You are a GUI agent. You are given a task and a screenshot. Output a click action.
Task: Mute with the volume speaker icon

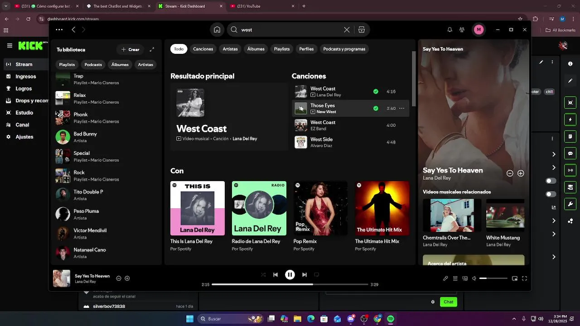coord(474,279)
